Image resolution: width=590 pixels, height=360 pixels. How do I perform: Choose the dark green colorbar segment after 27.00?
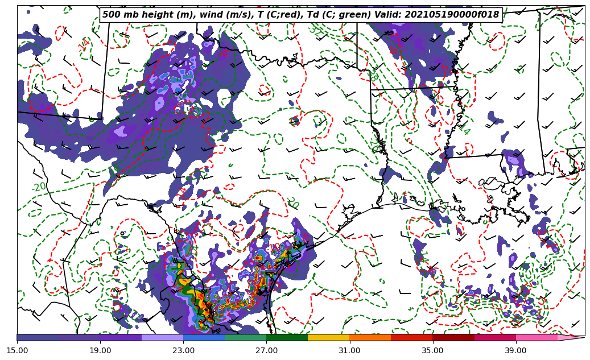coord(287,337)
